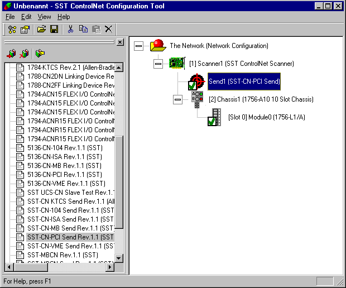Select 5136-CN-VME Rev.1.1 (SST) entry
Screen dimensions: 346x288
point(66,184)
